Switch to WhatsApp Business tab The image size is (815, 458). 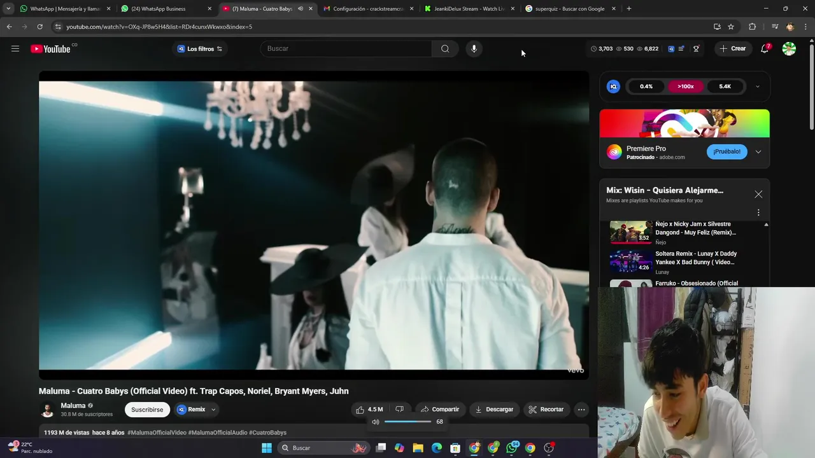click(x=167, y=9)
